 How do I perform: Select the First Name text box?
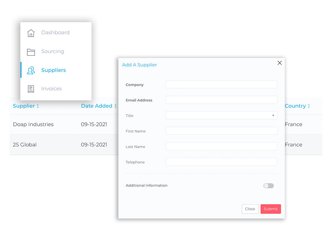pos(221,131)
